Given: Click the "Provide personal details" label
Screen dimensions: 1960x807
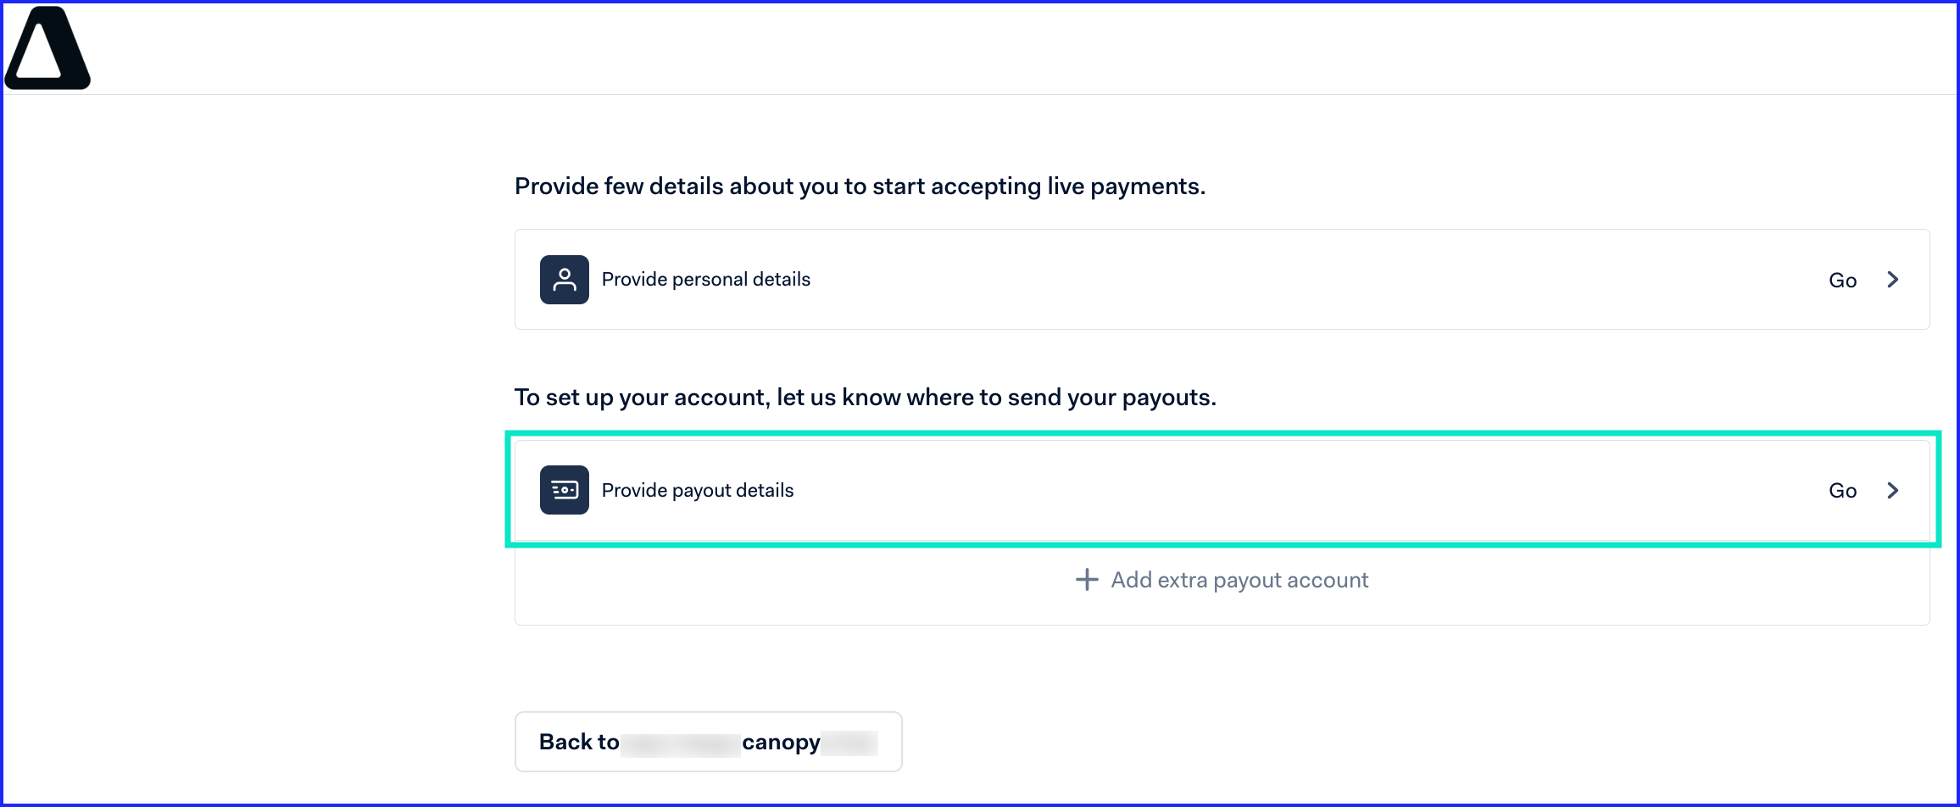Looking at the screenshot, I should [x=706, y=280].
